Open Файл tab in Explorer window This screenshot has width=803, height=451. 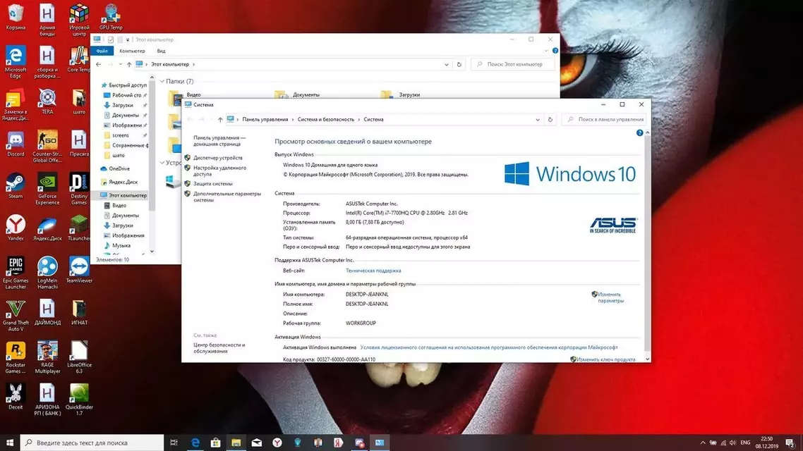tap(102, 51)
